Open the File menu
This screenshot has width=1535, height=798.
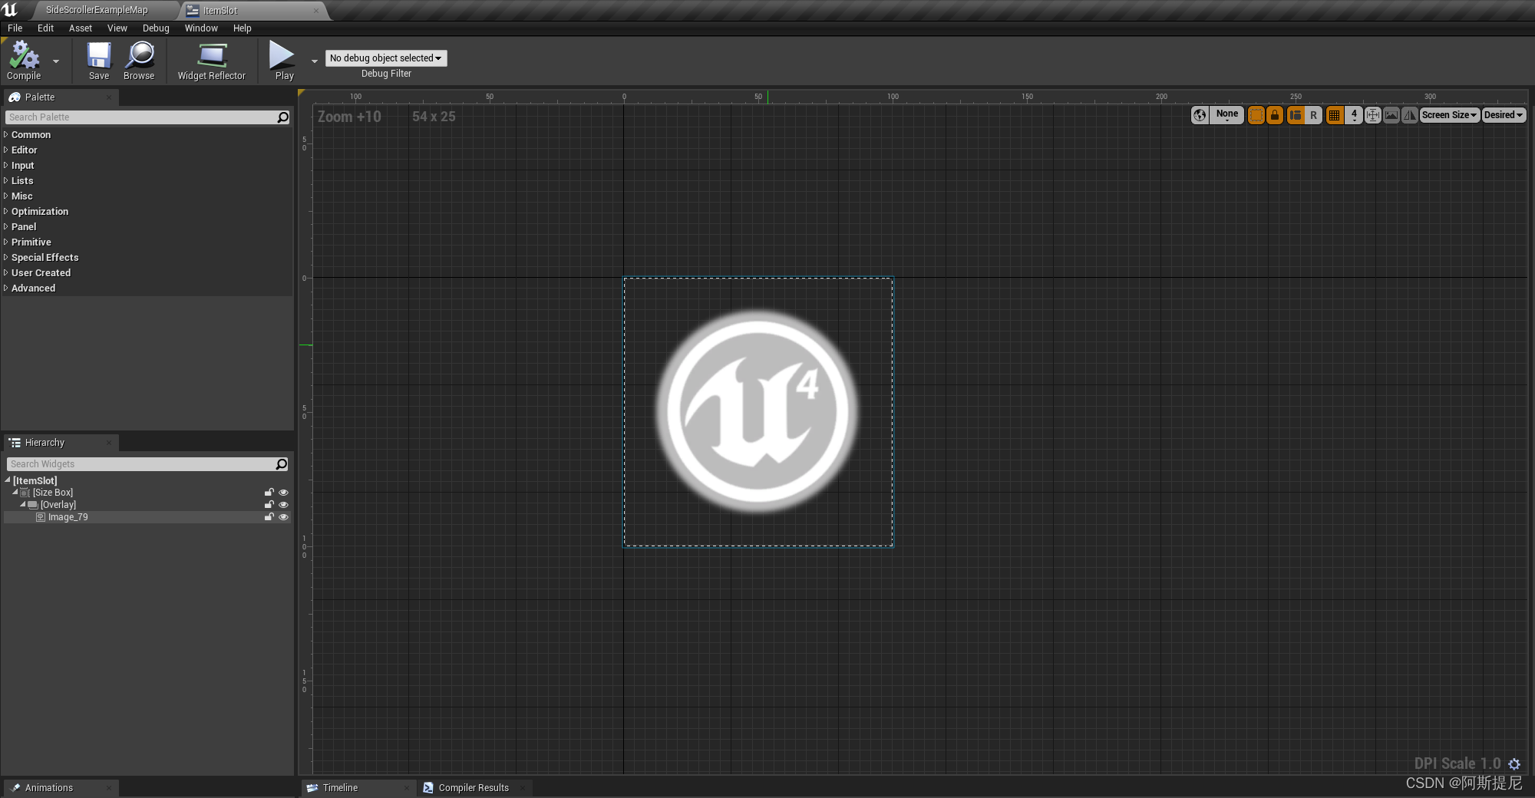[x=15, y=28]
